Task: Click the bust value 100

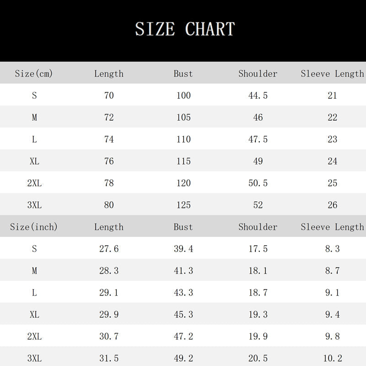Action: point(183,96)
